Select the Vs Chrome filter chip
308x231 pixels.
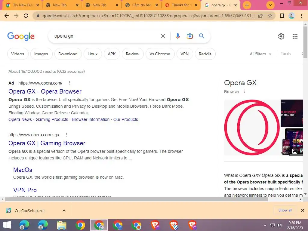click(x=160, y=54)
